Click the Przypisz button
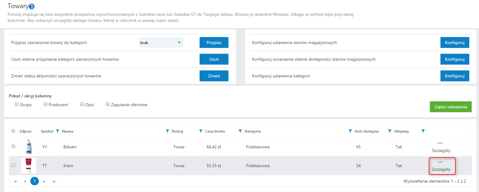The height and width of the screenshot is (192, 479). pos(214,42)
